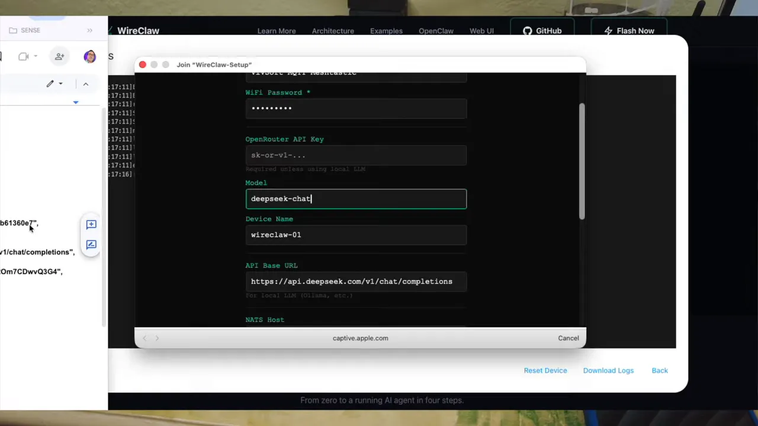
Task: Click the WireClaw logo text
Action: [x=138, y=31]
